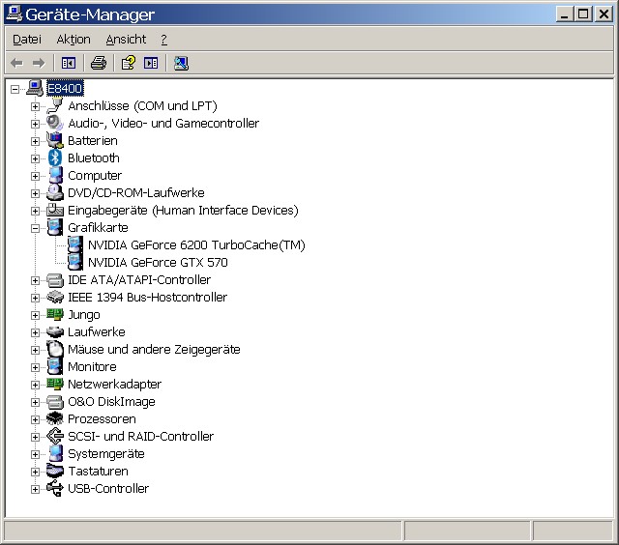Click the Geräte-Manager title bar icon
Viewport: 619px width, 545px height.
pyautogui.click(x=15, y=14)
